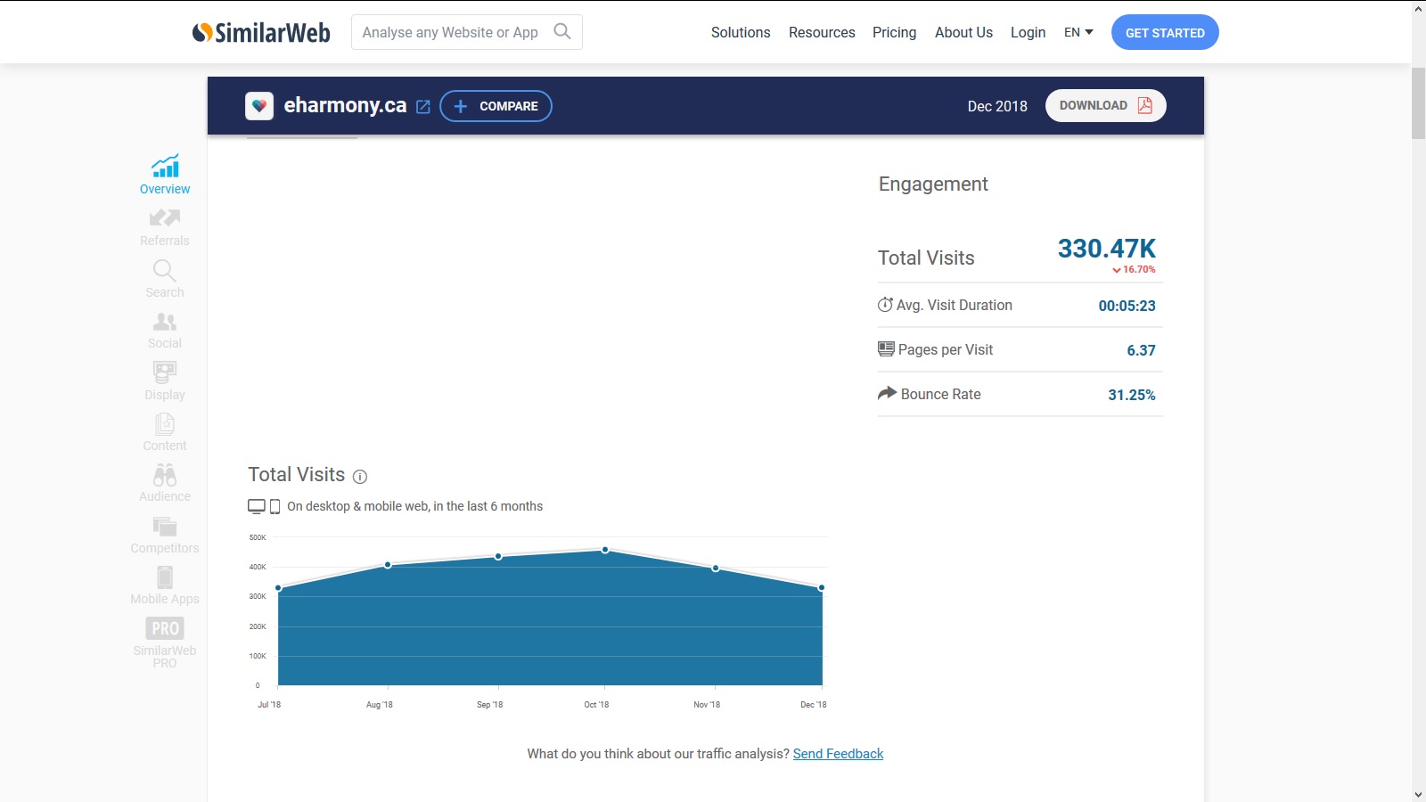This screenshot has width=1426, height=802.
Task: Click the Aug '18 data point
Action: [x=388, y=565]
